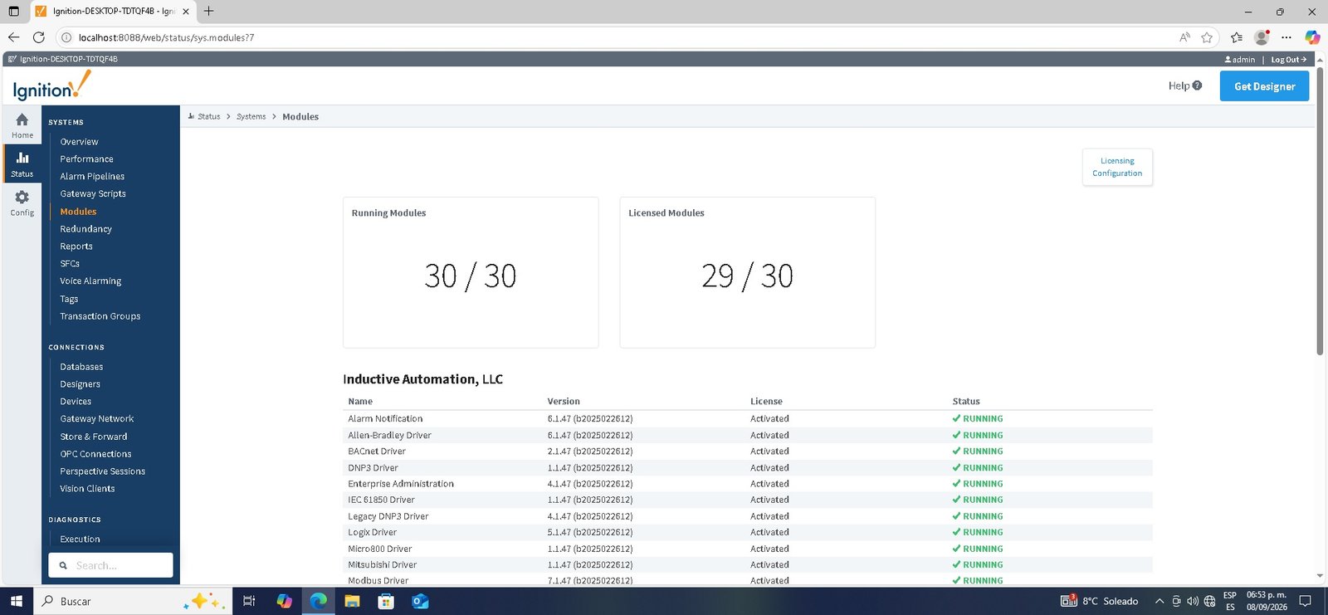The width and height of the screenshot is (1328, 615).
Task: Open Transaction Groups in sidebar
Action: (x=100, y=316)
